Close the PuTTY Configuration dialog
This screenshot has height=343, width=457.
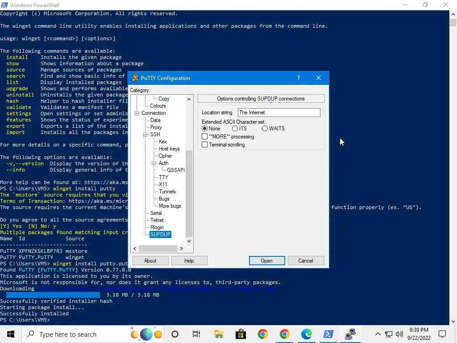tap(319, 78)
